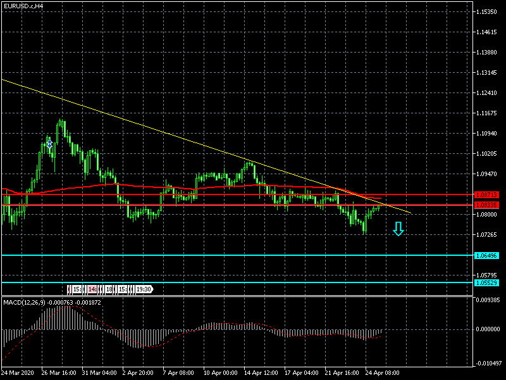Click the red 1.08713 price label

[x=486, y=194]
